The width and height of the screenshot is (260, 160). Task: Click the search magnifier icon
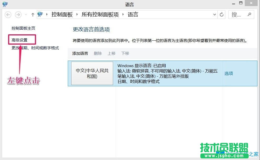point(249,14)
